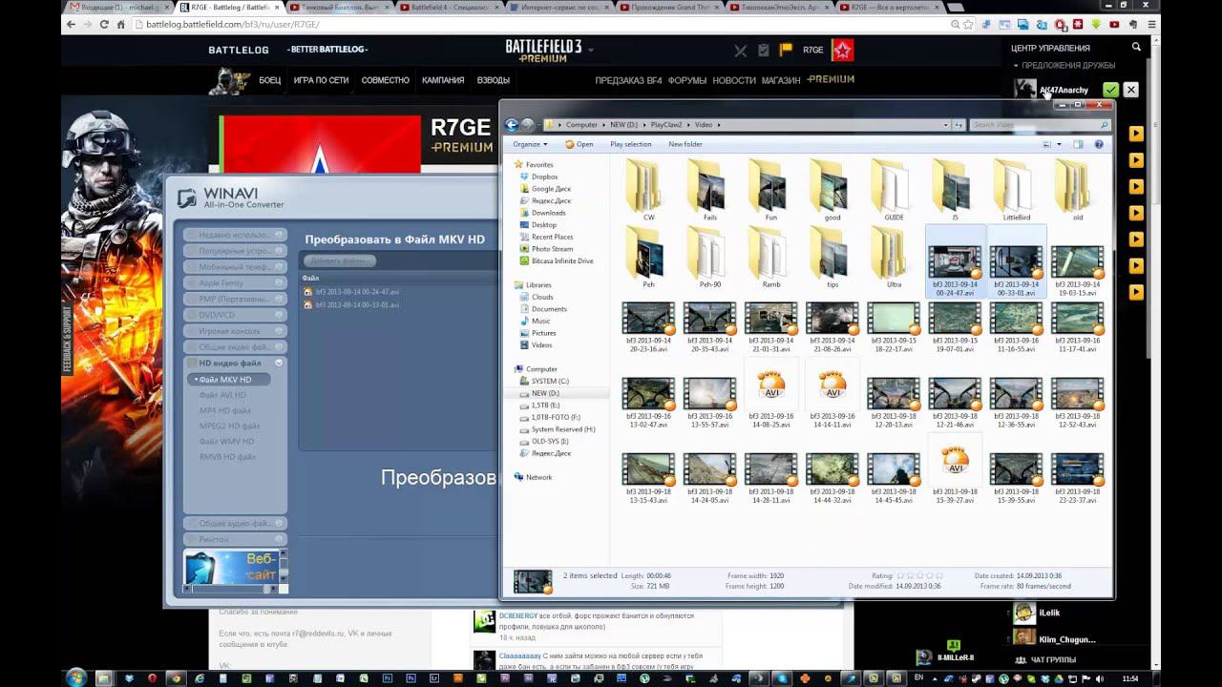The image size is (1222, 687).
Task: Open the CW folder
Action: tap(648, 190)
